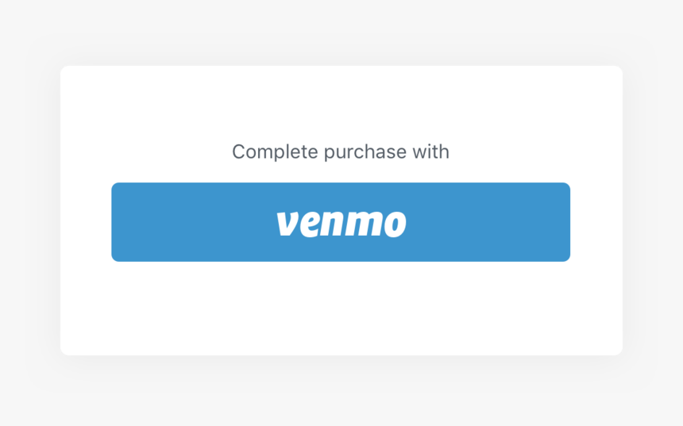Click blue button area right of venmo logo
Screen dimensions: 683x426
(488, 222)
